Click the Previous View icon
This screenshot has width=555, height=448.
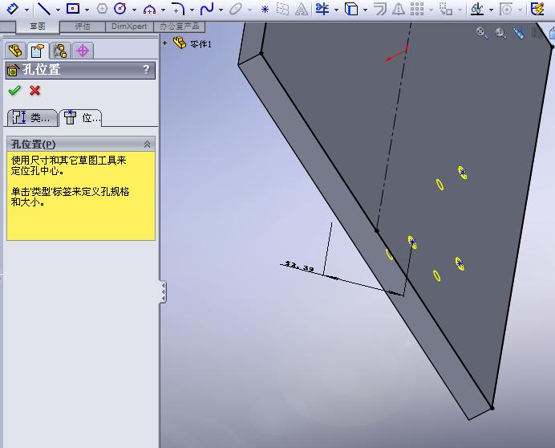click(x=519, y=33)
